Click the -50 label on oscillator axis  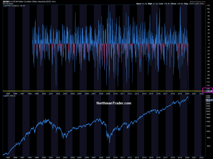pyautogui.click(x=208, y=61)
